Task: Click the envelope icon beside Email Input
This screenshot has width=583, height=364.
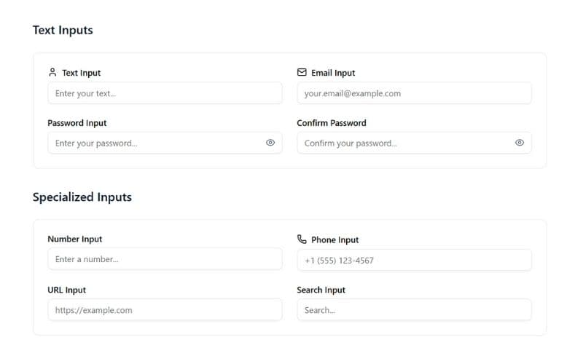Action: point(302,73)
